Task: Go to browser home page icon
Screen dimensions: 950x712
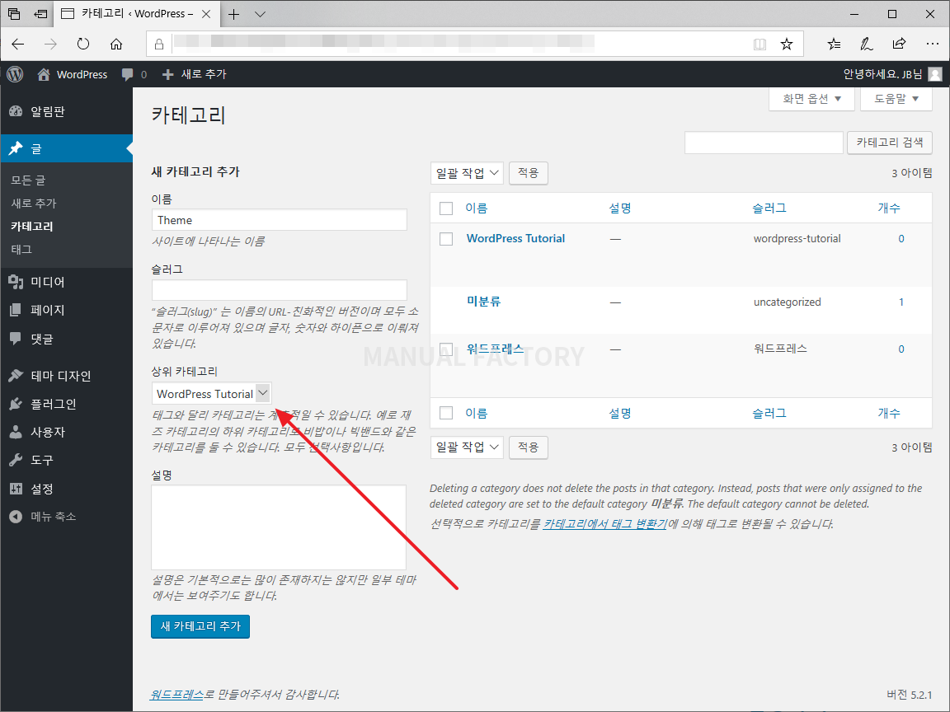Action: click(x=116, y=44)
